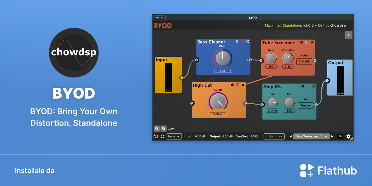Go to the previous preset
Screen dimensions: 372x186
point(290,136)
